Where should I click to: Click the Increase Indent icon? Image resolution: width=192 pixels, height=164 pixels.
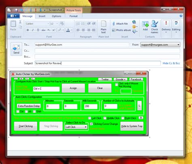tap(94, 24)
